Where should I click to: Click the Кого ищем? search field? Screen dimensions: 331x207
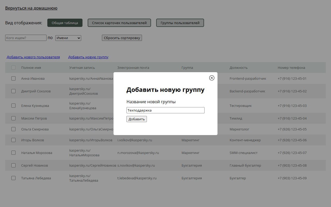[26, 38]
